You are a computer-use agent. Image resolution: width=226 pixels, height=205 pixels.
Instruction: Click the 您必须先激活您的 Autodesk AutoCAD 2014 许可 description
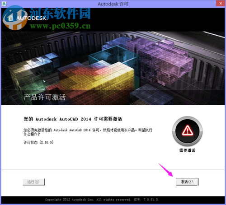coord(88,132)
